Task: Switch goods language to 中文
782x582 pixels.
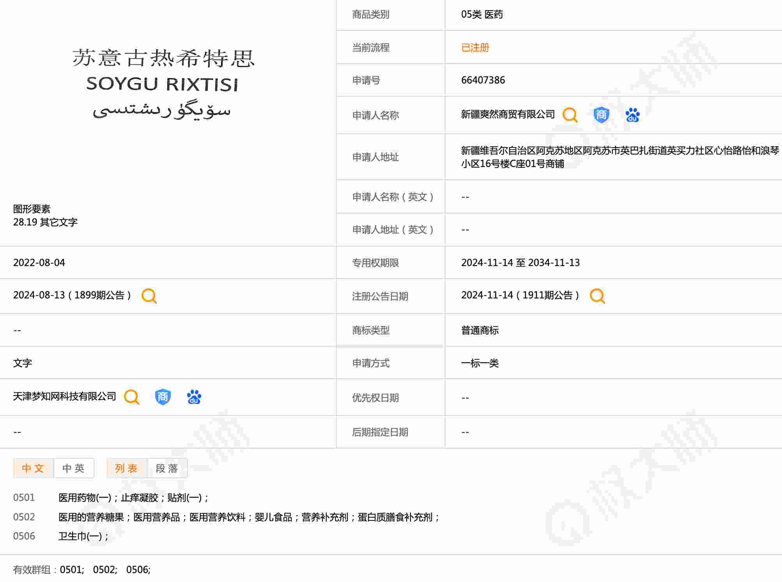Action: coord(33,468)
